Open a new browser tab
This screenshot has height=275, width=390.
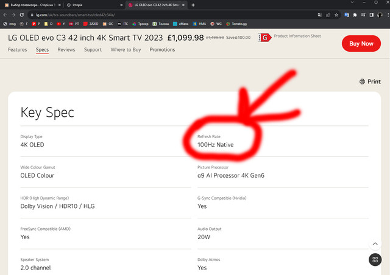coord(193,5)
